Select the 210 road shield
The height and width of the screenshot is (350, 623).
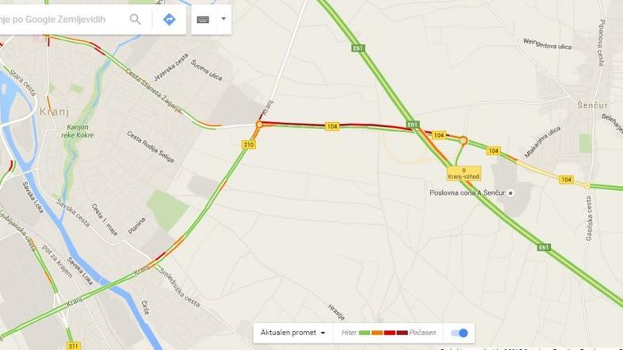click(249, 144)
